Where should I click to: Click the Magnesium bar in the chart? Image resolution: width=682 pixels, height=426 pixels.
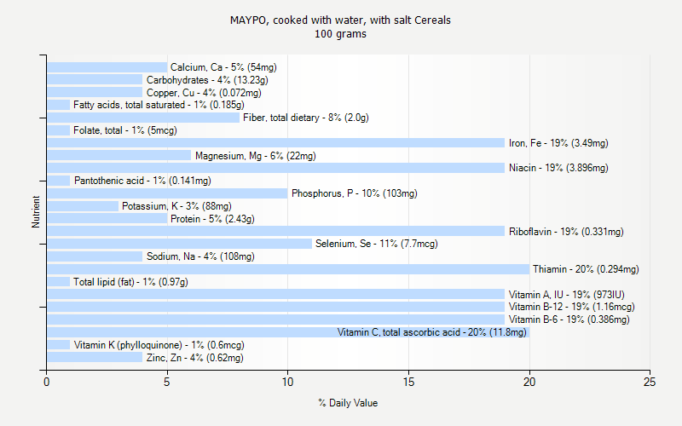(x=118, y=156)
